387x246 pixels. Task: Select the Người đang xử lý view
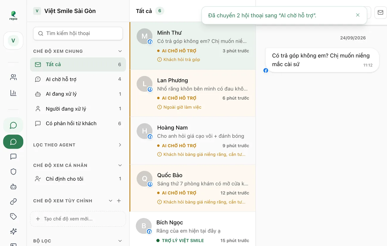tap(78, 109)
